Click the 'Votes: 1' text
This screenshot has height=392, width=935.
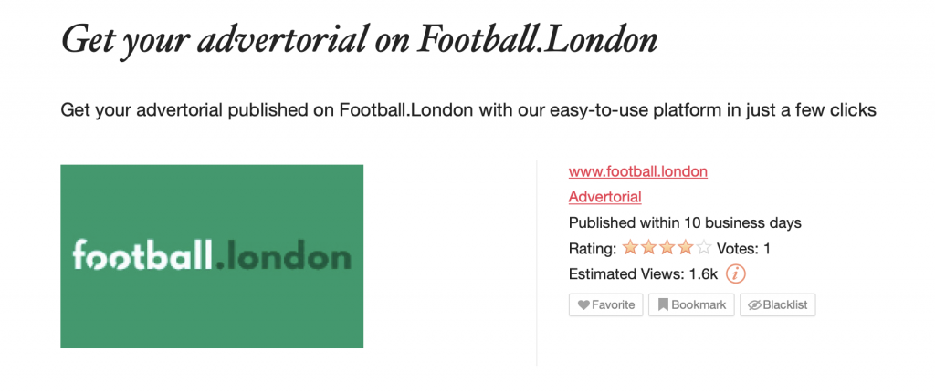click(x=743, y=249)
